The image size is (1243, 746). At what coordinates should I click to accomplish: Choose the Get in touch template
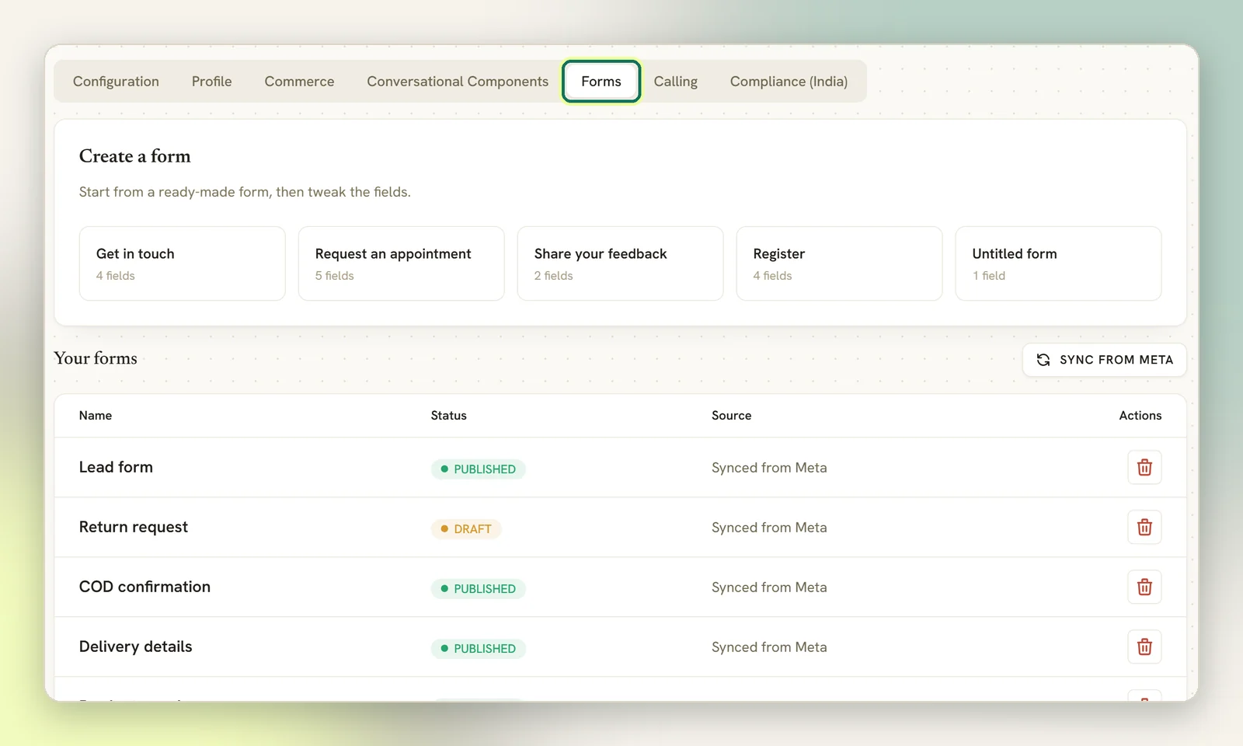click(x=182, y=263)
